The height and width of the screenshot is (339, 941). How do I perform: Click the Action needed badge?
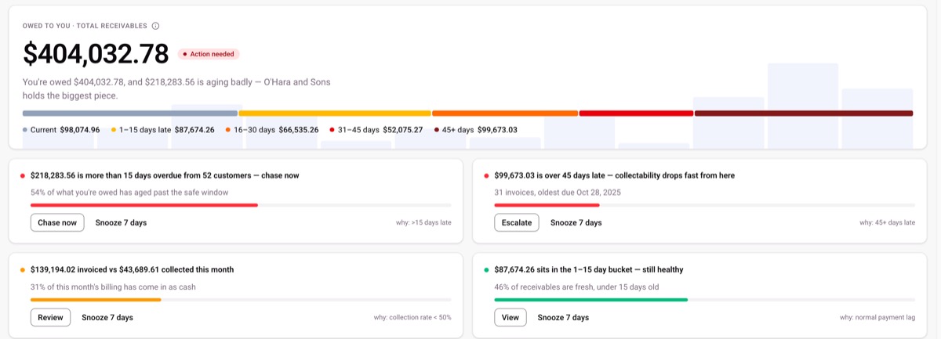coord(209,54)
